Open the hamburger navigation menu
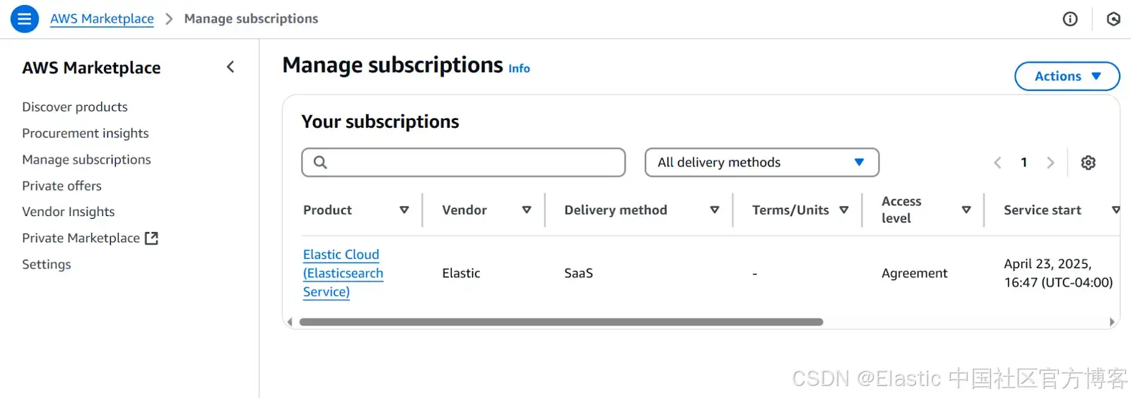 tap(24, 19)
